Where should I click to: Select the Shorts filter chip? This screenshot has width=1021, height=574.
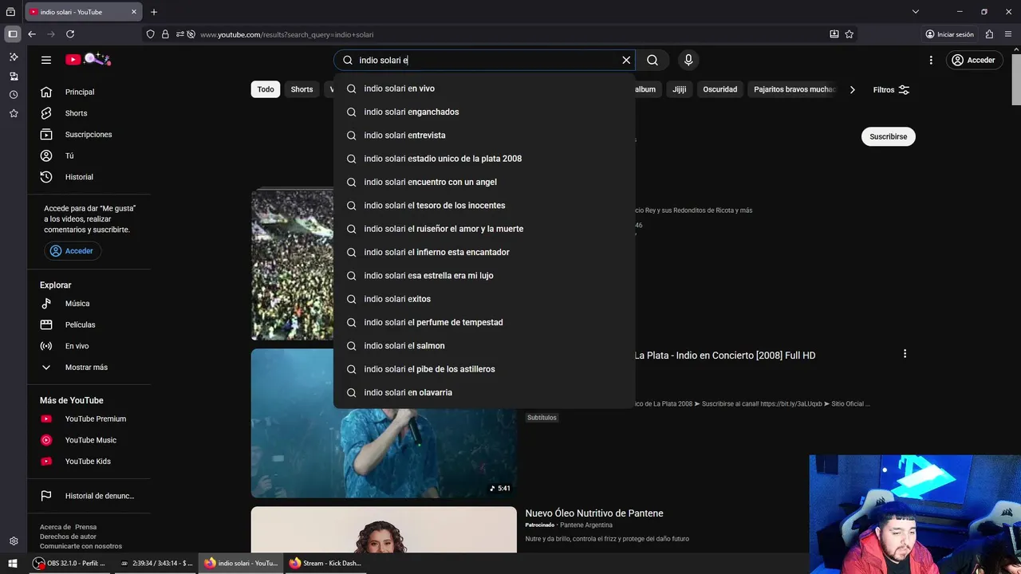click(x=302, y=89)
